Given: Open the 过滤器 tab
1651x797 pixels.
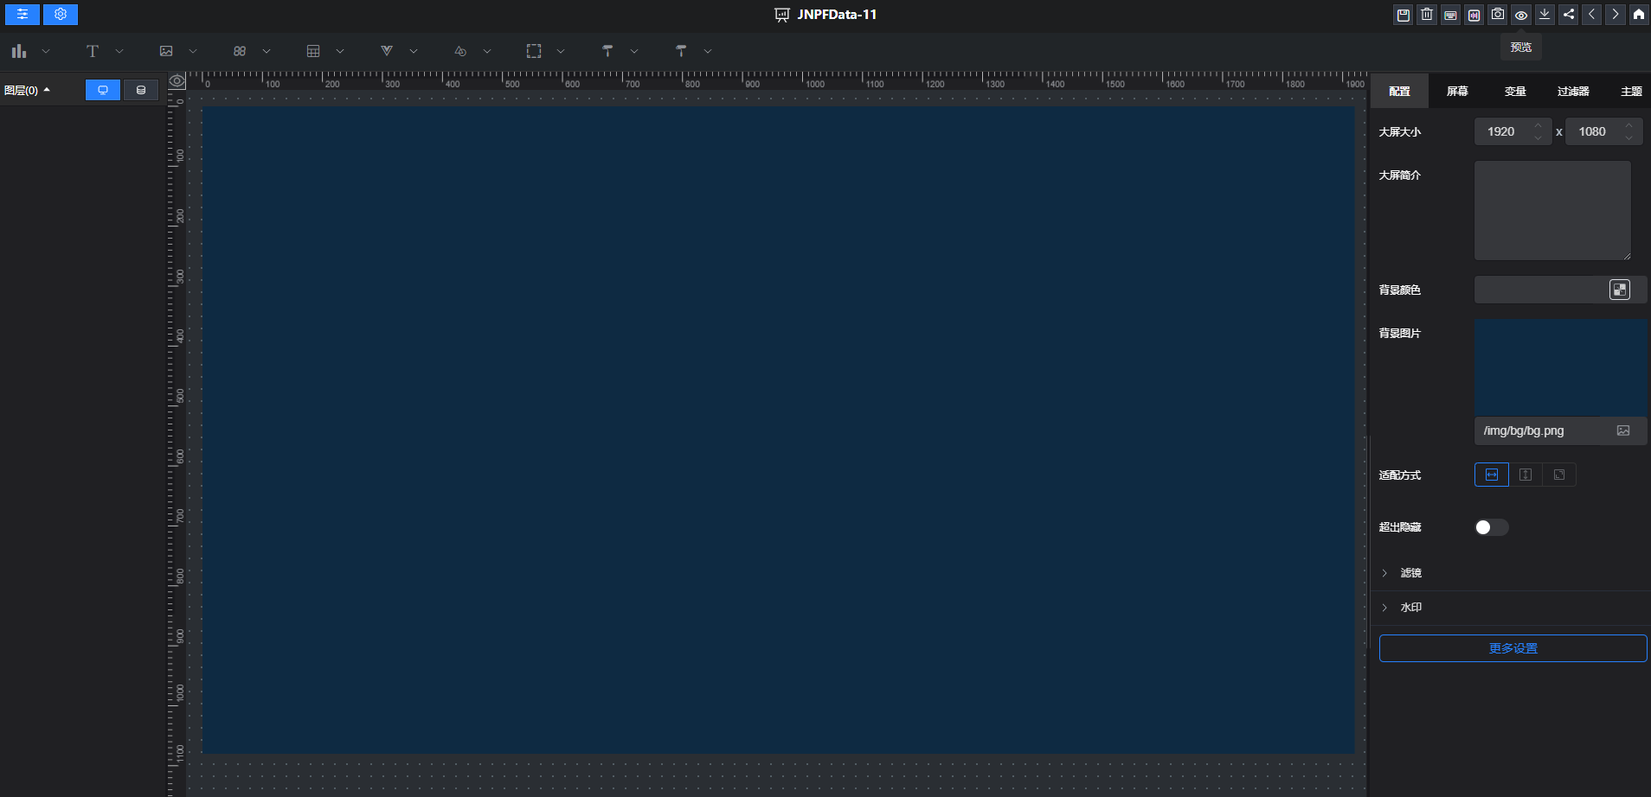Looking at the screenshot, I should click(1573, 91).
